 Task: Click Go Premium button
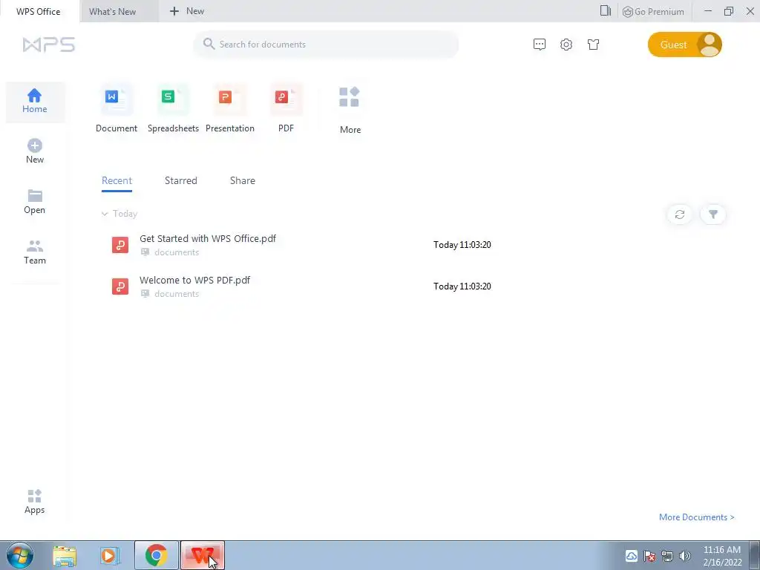tap(653, 11)
